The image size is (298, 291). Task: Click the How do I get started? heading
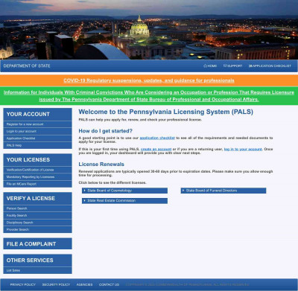(106, 131)
